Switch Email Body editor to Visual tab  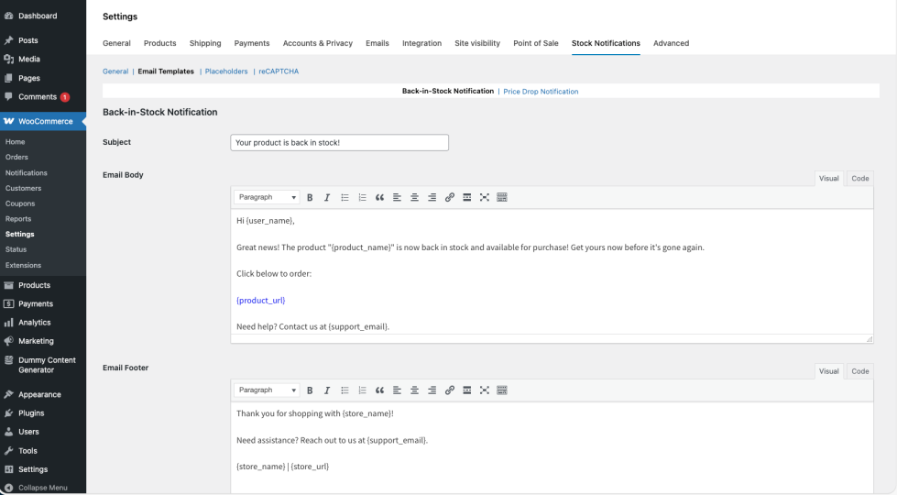(828, 179)
